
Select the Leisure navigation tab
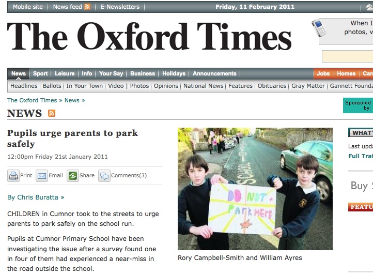click(x=65, y=73)
